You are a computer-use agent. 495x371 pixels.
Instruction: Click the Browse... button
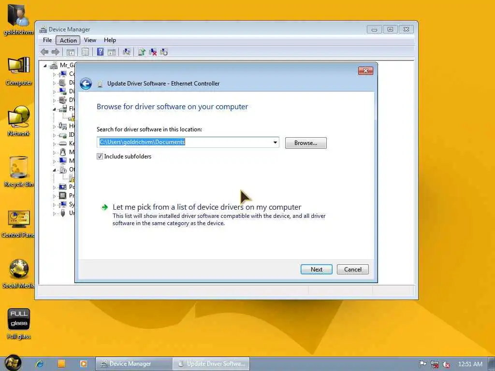coord(306,143)
